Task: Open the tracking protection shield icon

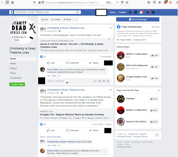Action: [x=35, y=2]
